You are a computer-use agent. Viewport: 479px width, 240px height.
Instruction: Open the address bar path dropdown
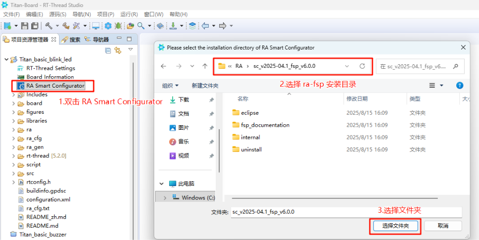pyautogui.click(x=347, y=66)
